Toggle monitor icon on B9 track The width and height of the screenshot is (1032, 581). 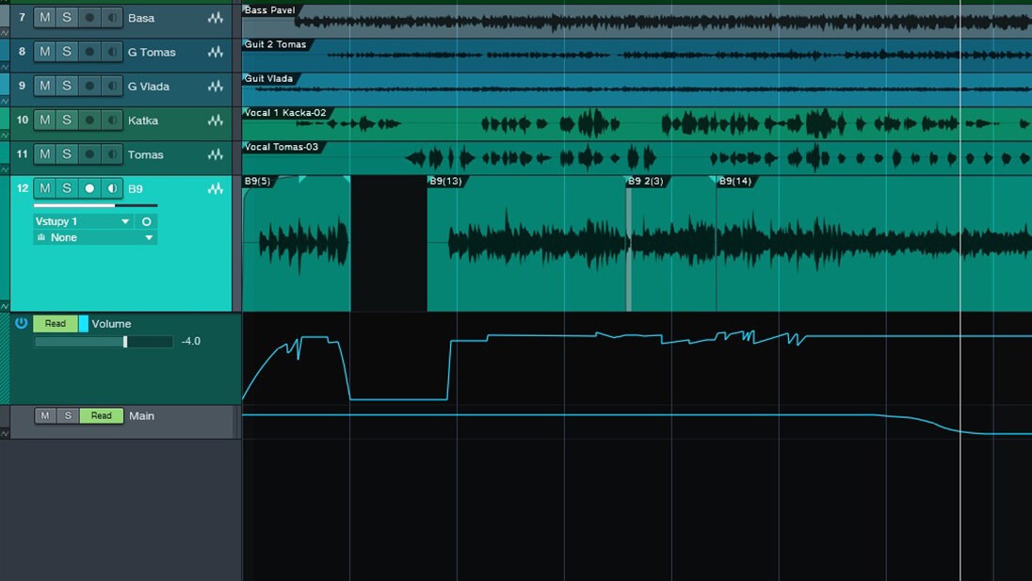pos(112,188)
